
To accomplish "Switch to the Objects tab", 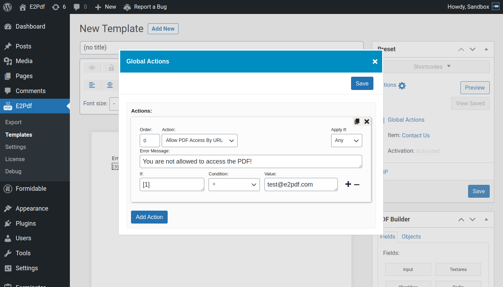I will tap(411, 236).
